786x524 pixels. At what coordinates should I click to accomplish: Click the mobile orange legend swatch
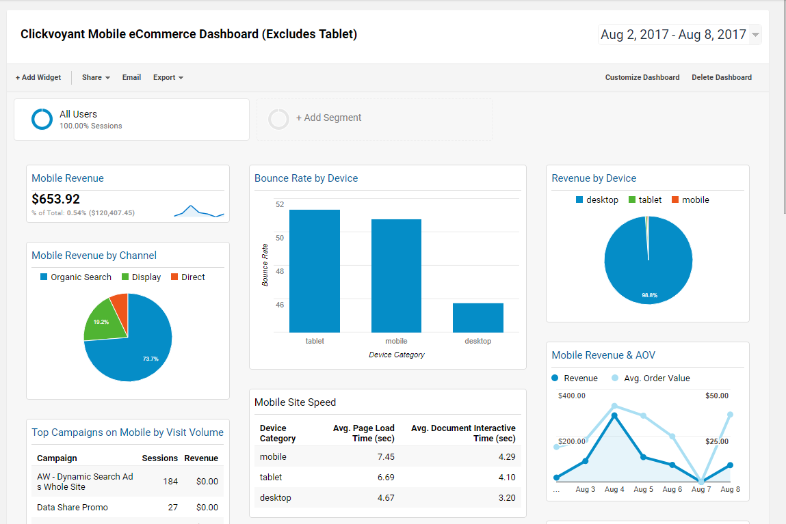(675, 199)
